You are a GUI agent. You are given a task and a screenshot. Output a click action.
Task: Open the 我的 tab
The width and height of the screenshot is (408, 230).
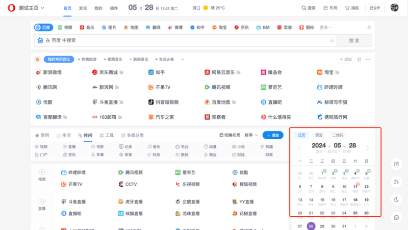click(98, 8)
